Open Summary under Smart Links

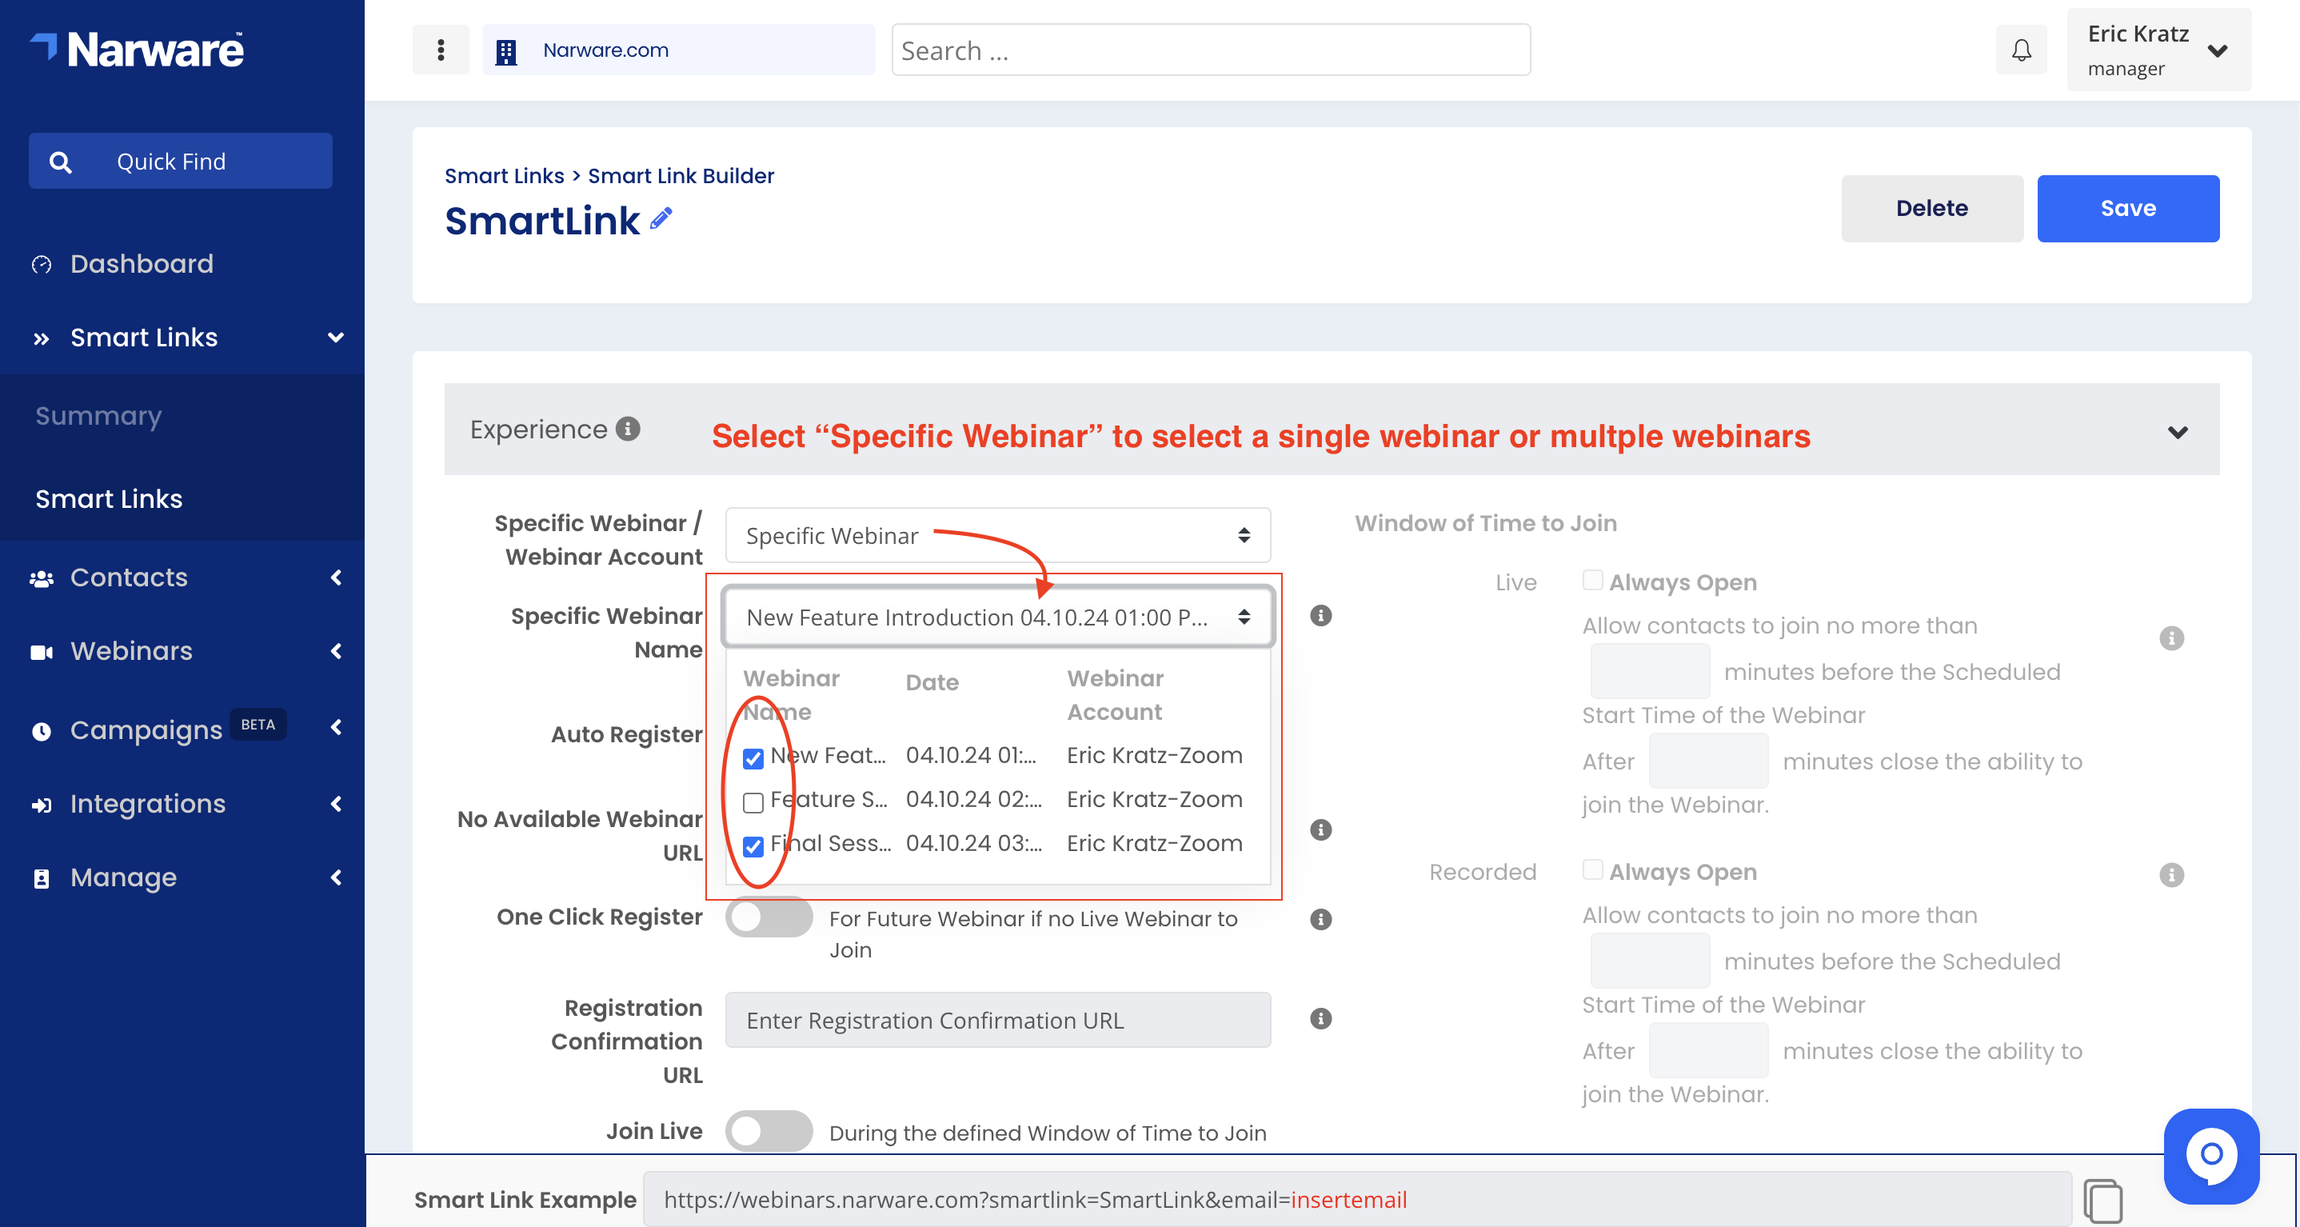point(98,416)
